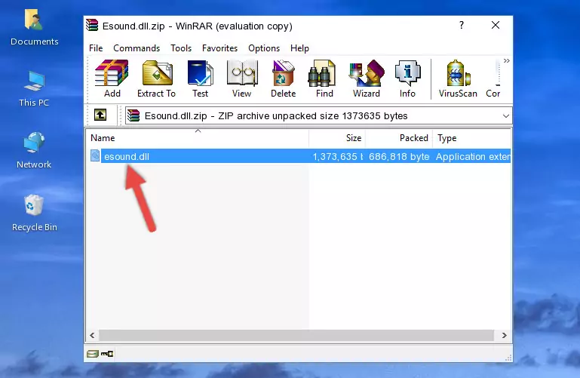Click the password key icon

pyautogui.click(x=107, y=354)
